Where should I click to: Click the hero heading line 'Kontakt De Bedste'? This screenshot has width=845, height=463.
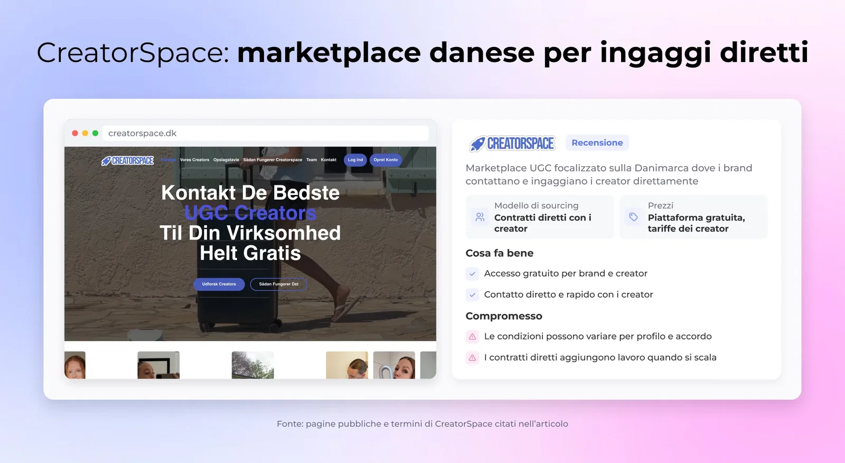pyautogui.click(x=250, y=193)
